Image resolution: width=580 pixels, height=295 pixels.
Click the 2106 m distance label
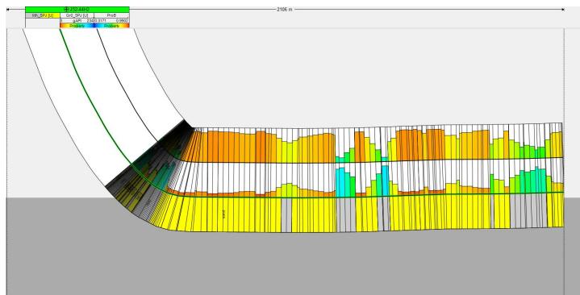pyautogui.click(x=284, y=9)
